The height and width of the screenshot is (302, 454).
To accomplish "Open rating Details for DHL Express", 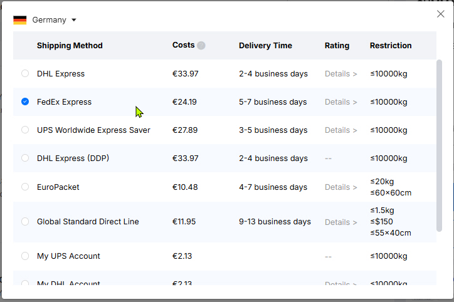I will pos(340,74).
